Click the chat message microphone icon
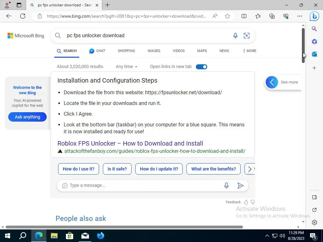 [226, 186]
